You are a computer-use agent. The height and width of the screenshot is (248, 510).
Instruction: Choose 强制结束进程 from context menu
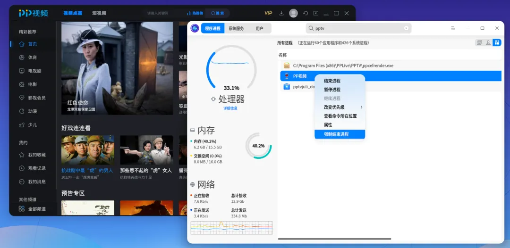coord(340,134)
